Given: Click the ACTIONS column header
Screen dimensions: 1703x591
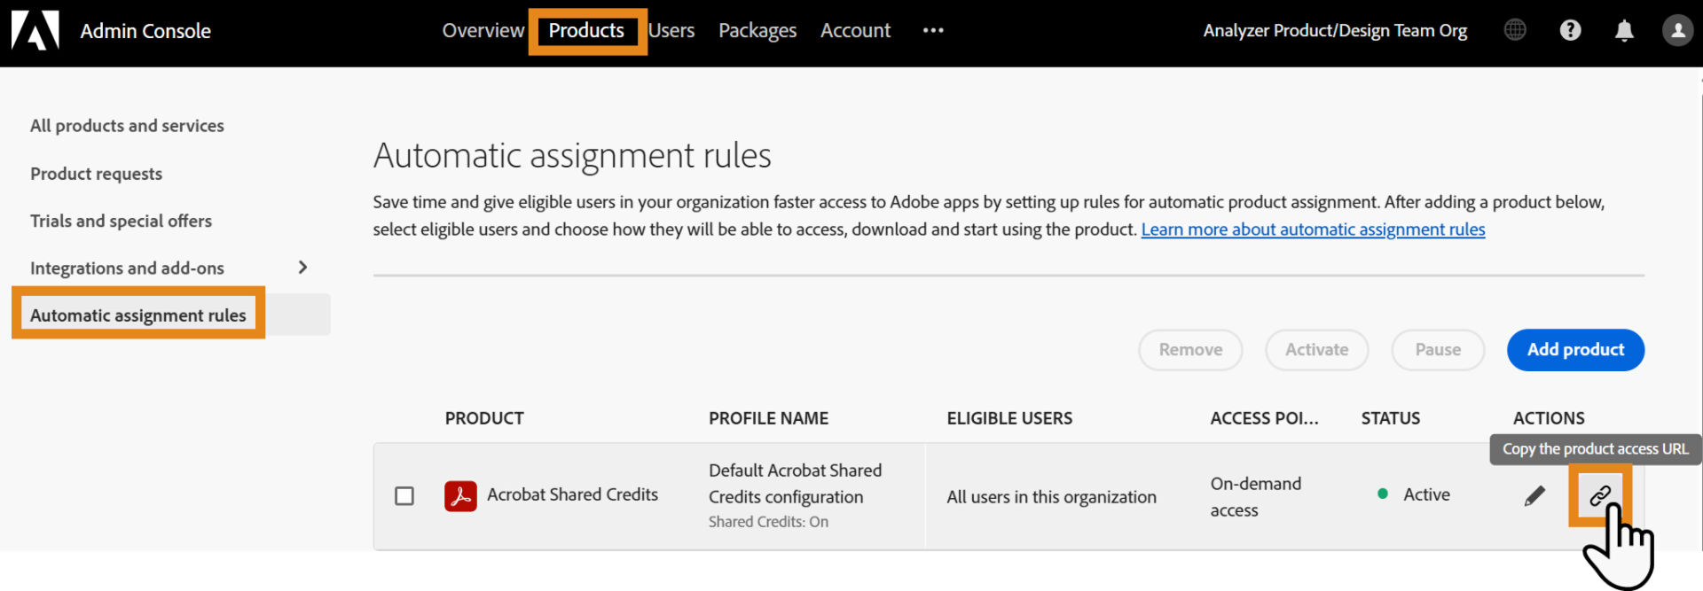Looking at the screenshot, I should [1549, 418].
